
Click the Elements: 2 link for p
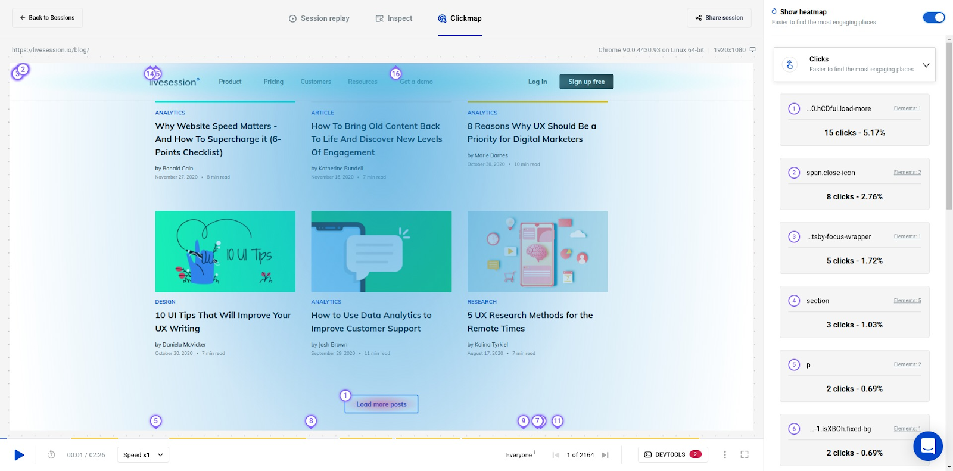tap(907, 364)
